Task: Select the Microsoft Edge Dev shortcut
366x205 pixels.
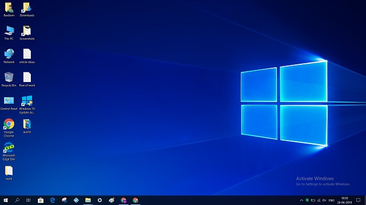Action: [9, 151]
